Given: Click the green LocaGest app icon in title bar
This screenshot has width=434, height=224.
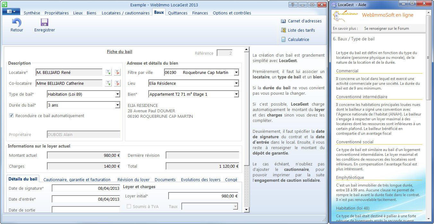Looking at the screenshot, I should point(4,4).
